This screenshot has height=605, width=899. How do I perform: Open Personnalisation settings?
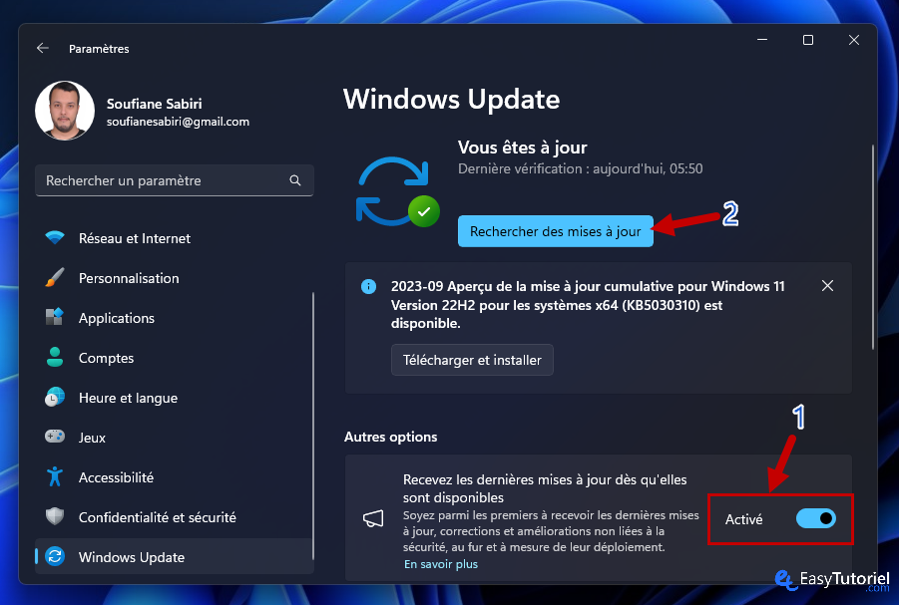tap(175, 278)
